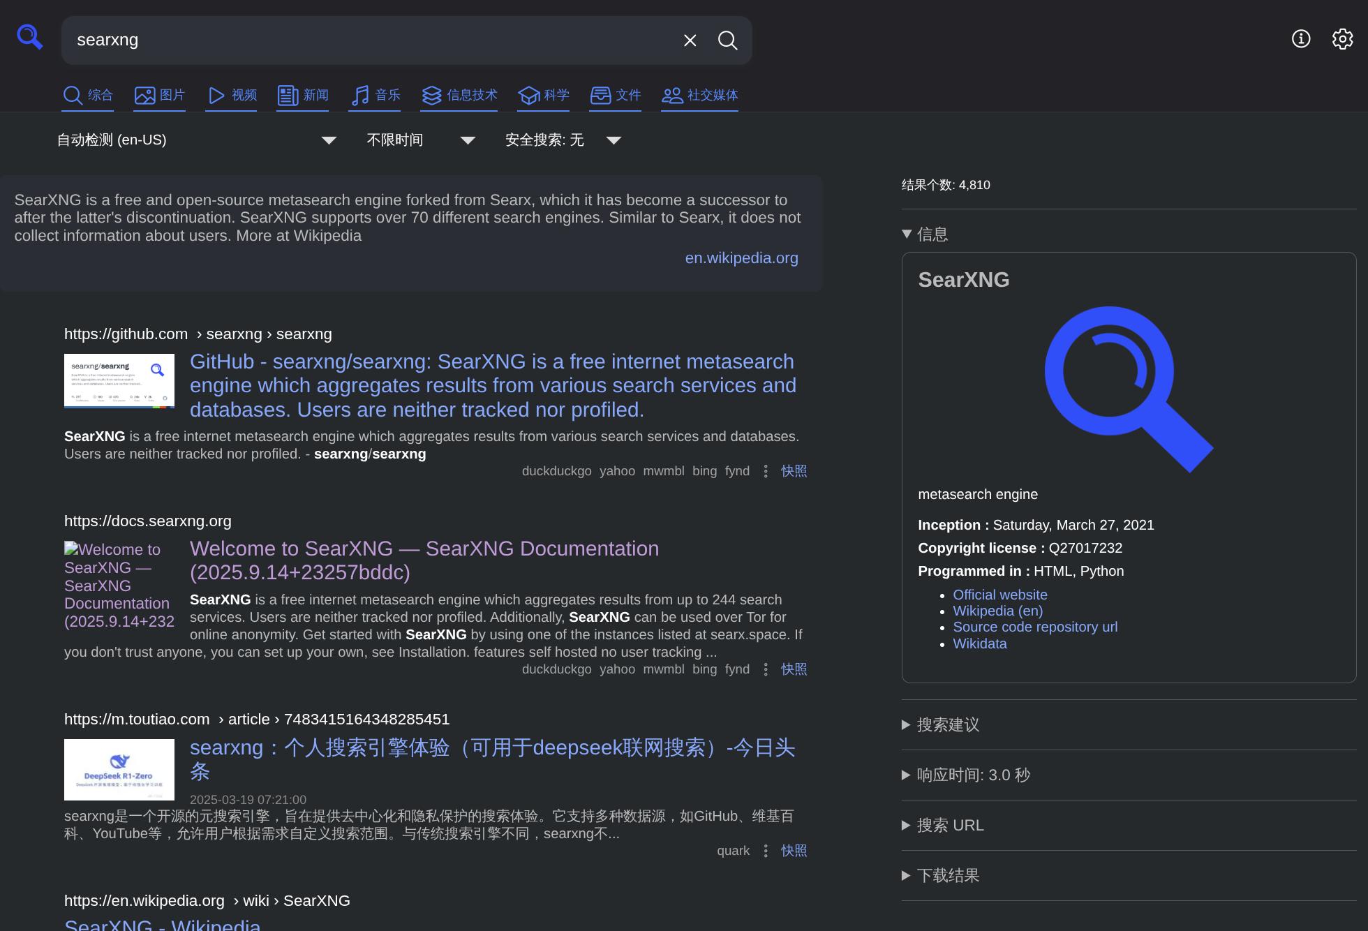The image size is (1368, 931).
Task: Switch to the 图片 images tab
Action: [x=160, y=95]
